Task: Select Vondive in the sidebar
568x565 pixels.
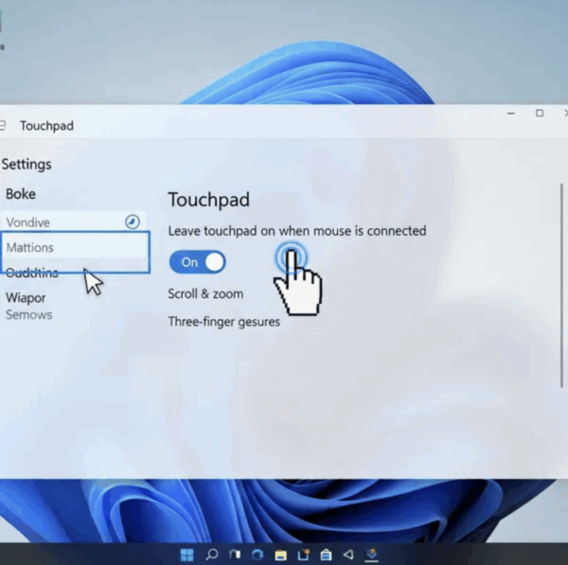Action: (x=28, y=222)
